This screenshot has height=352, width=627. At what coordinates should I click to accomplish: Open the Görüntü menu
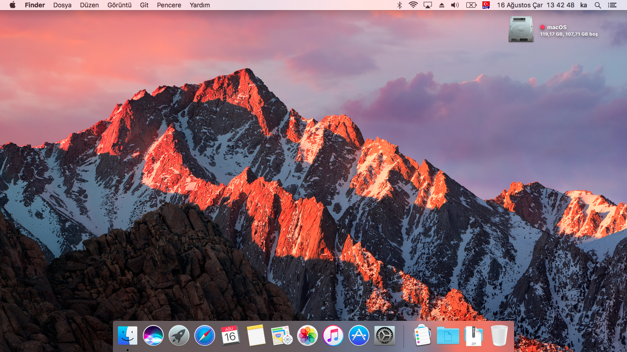[119, 5]
